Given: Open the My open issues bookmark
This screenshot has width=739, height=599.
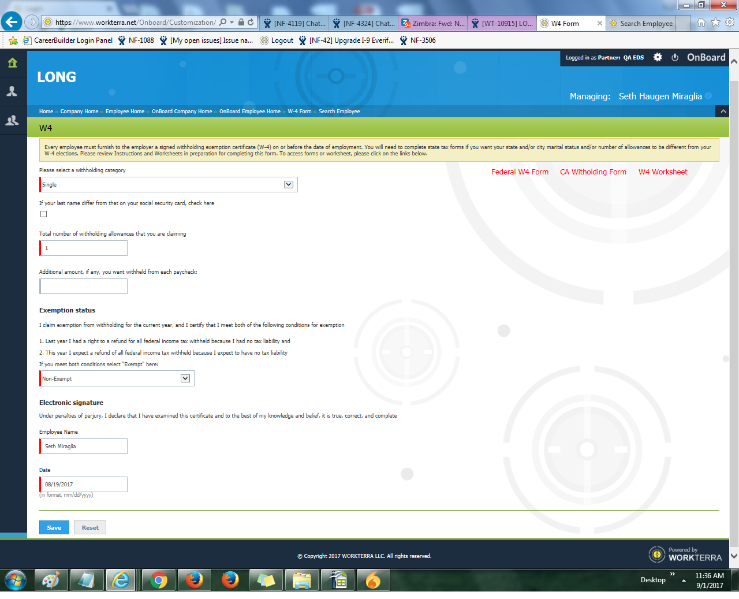Looking at the screenshot, I should (x=206, y=40).
